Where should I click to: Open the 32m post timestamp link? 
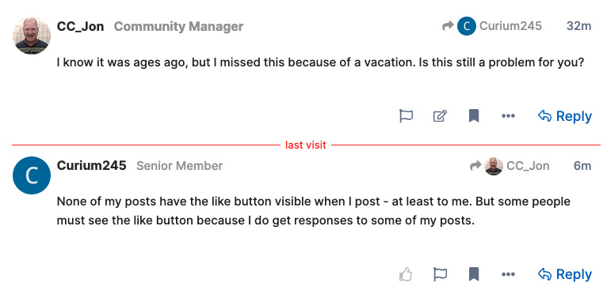coord(578,26)
